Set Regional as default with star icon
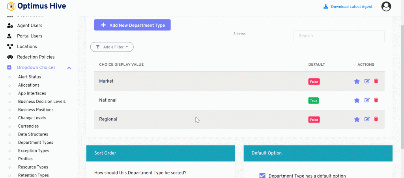This screenshot has width=404, height=178. pyautogui.click(x=357, y=119)
